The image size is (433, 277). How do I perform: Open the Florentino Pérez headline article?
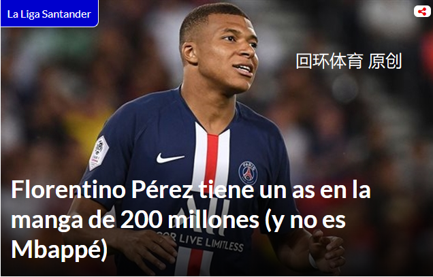(191, 220)
